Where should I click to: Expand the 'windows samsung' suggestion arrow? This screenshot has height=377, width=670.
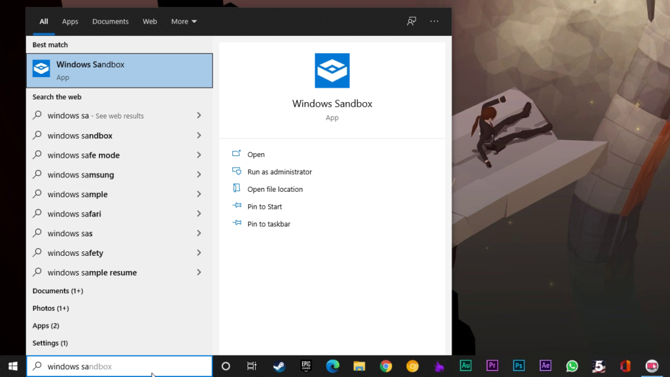(x=199, y=174)
